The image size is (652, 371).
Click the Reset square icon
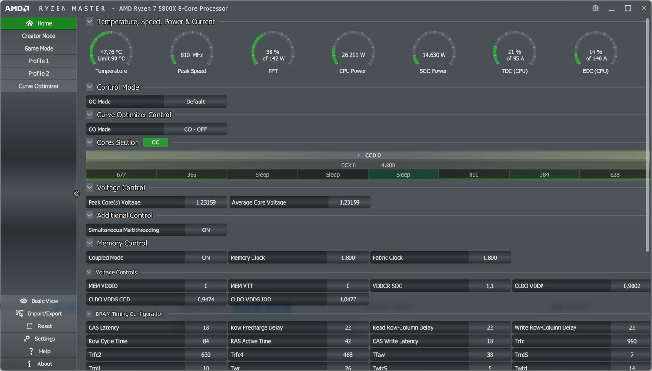pos(30,326)
